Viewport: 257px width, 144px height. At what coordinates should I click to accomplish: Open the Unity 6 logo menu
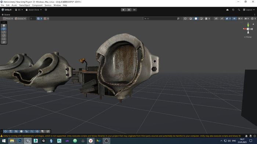tap(7, 10)
